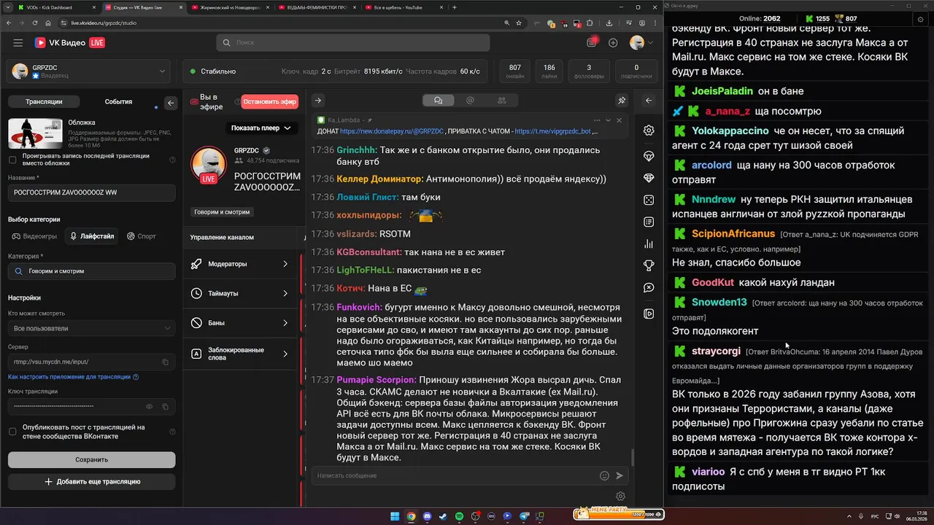Select the viewers list tab icon
The image size is (934, 525).
click(x=501, y=101)
